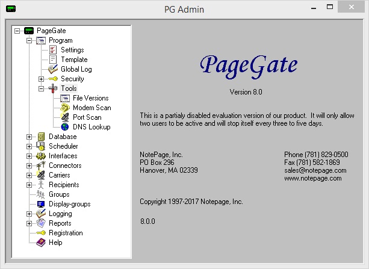Click the Logging notebook icon
369x269 pixels.
point(41,214)
